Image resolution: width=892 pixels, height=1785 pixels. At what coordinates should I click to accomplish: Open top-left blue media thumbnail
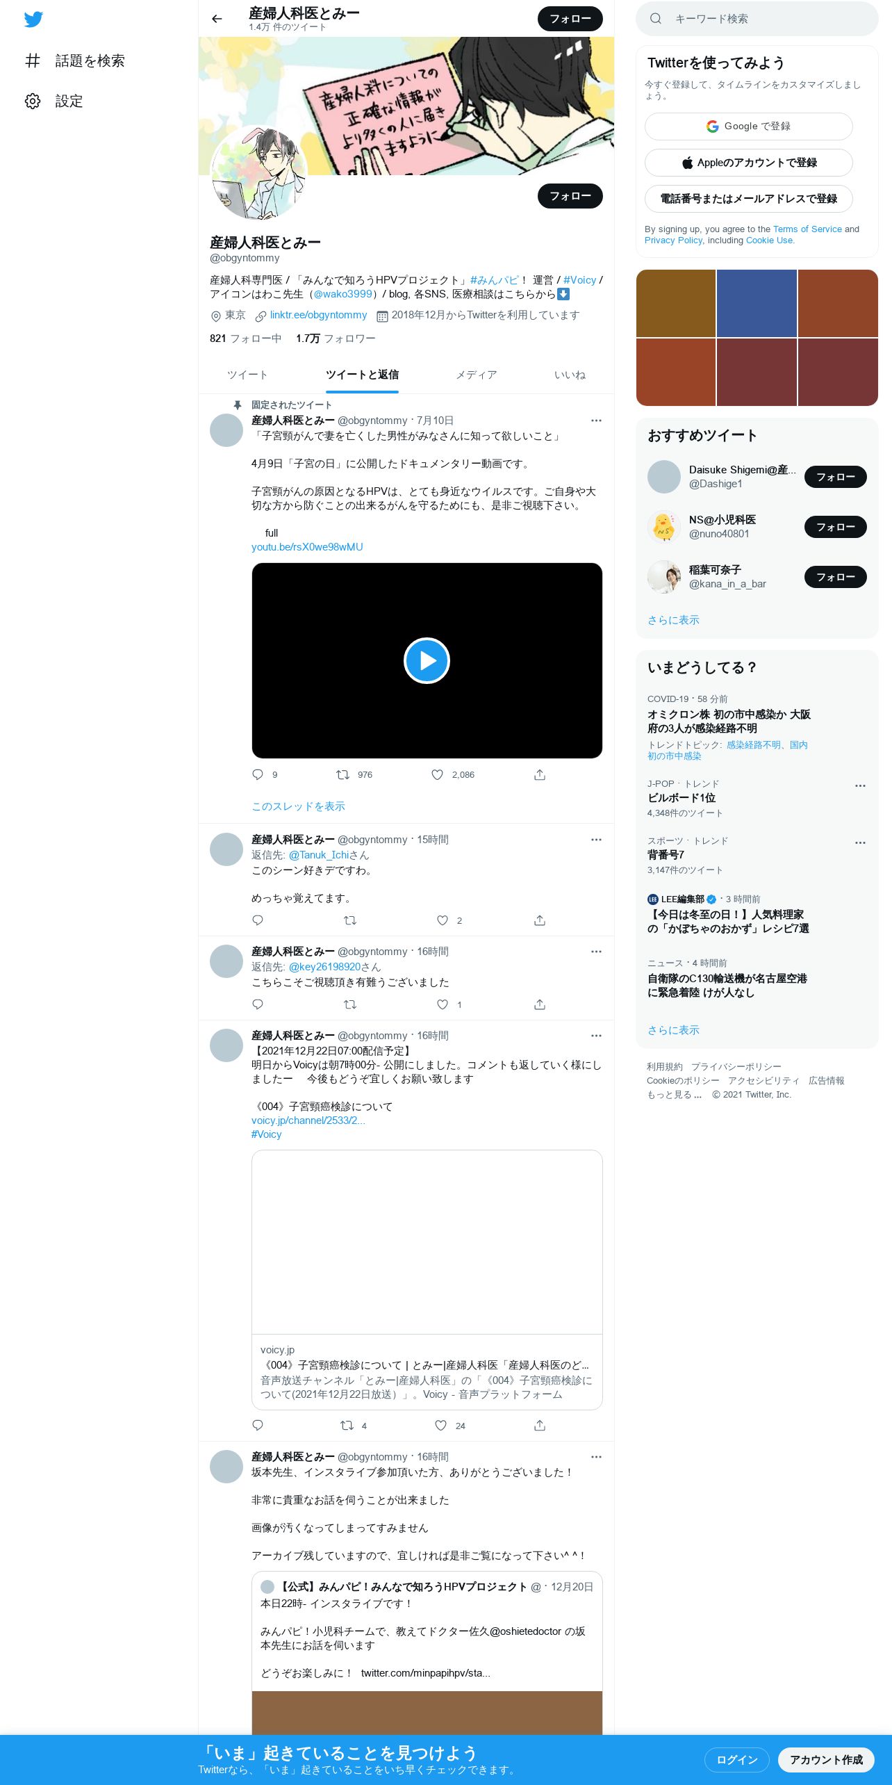coord(757,303)
